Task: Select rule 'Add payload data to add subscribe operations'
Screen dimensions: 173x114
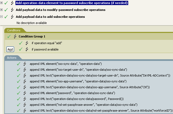Action: point(50,17)
